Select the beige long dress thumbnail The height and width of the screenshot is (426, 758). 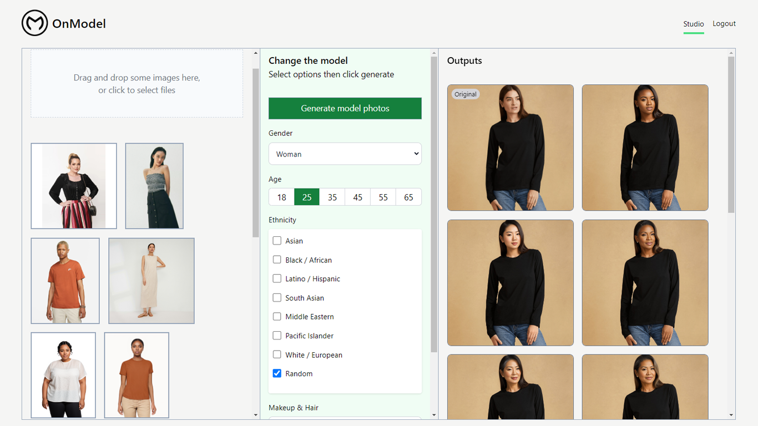click(151, 281)
